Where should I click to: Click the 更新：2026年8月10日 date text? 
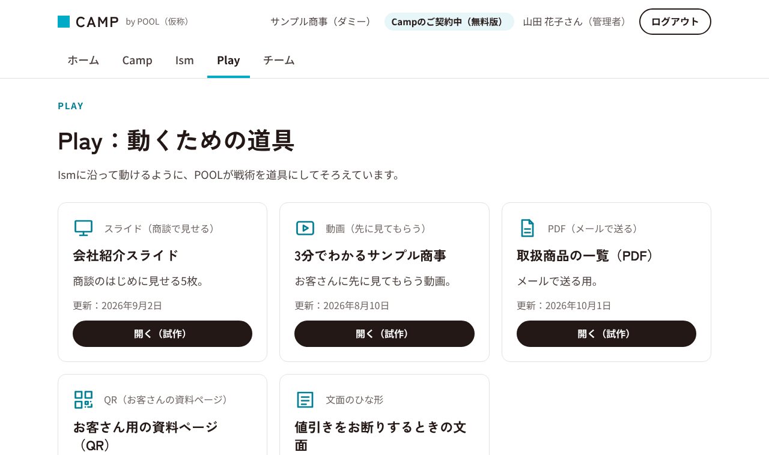342,306
